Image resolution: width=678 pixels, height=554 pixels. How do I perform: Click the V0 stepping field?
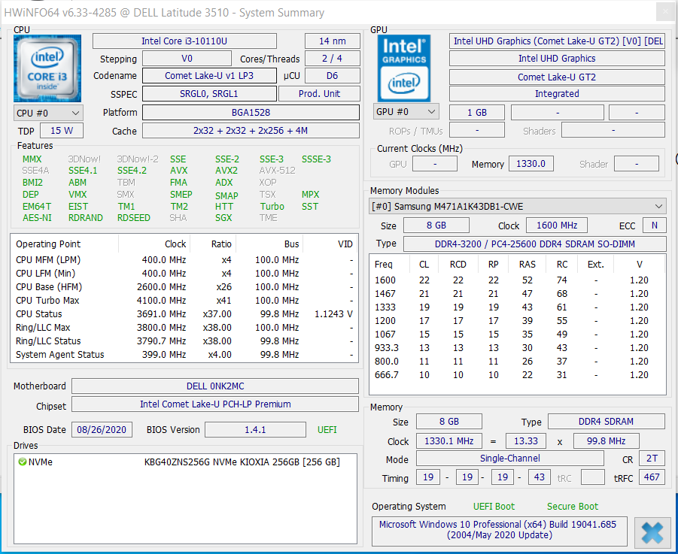coord(187,59)
